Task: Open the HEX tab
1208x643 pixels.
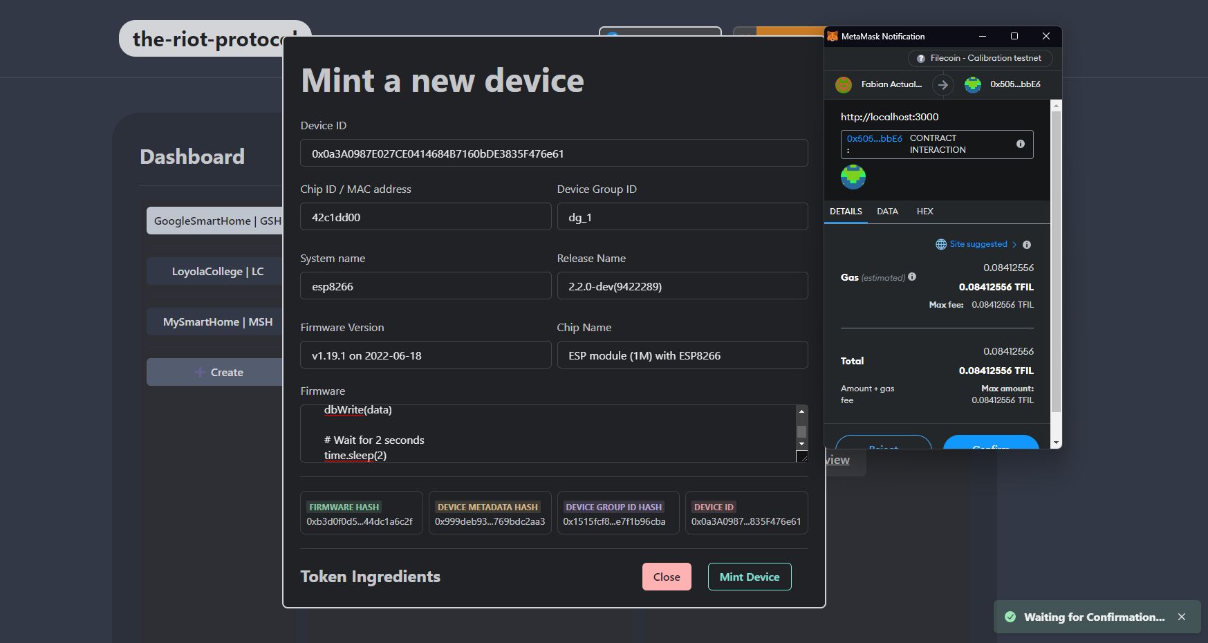Action: coord(924,212)
